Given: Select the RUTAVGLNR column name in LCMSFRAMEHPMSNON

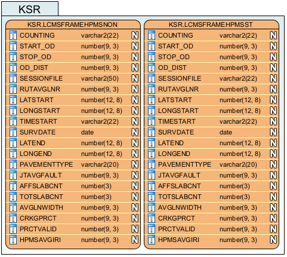Looking at the screenshot, I should click(x=40, y=89).
